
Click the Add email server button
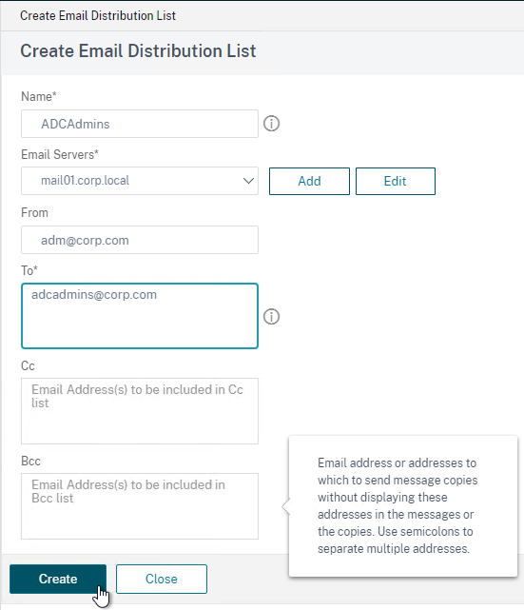309,182
